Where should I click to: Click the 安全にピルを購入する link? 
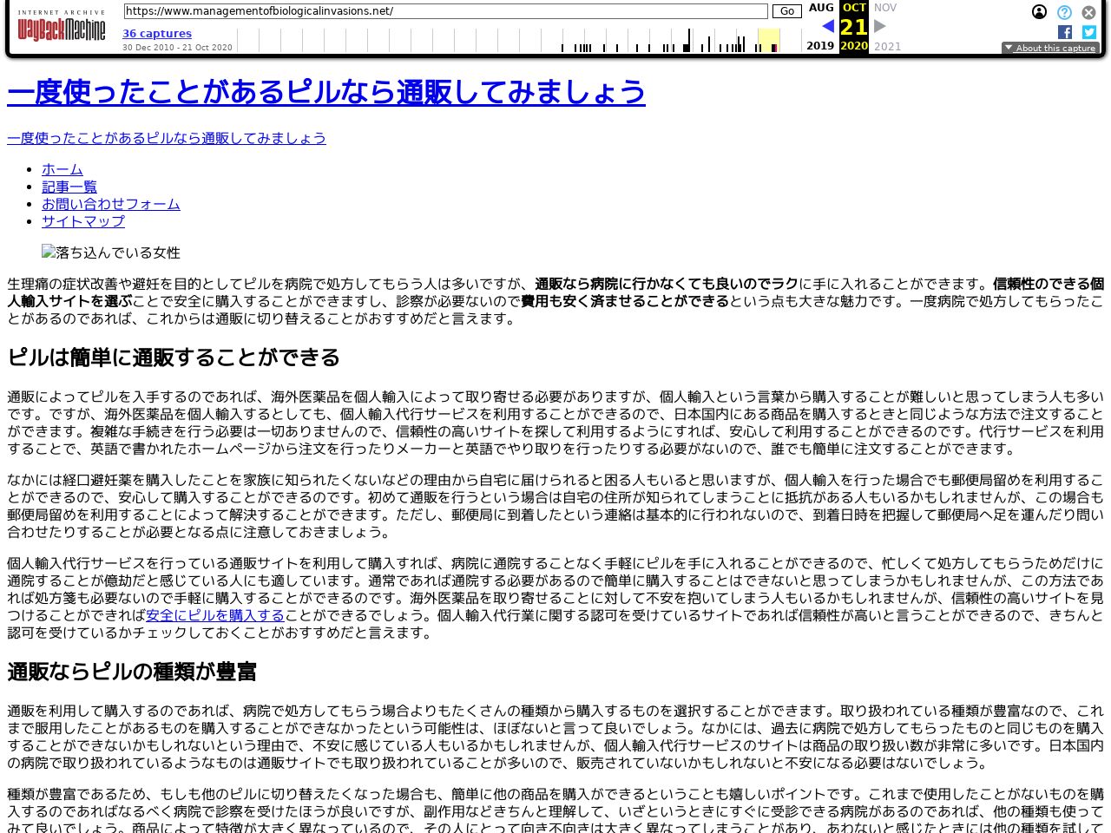point(215,615)
